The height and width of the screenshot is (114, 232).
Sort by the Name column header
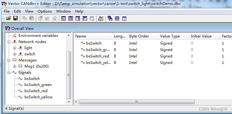click(x=93, y=36)
